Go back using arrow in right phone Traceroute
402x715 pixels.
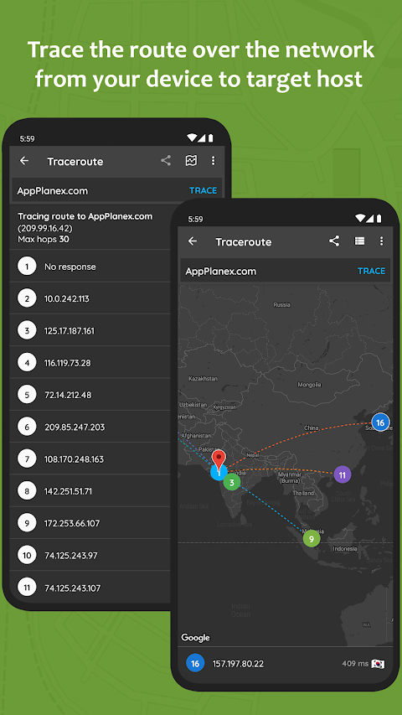[x=193, y=241]
